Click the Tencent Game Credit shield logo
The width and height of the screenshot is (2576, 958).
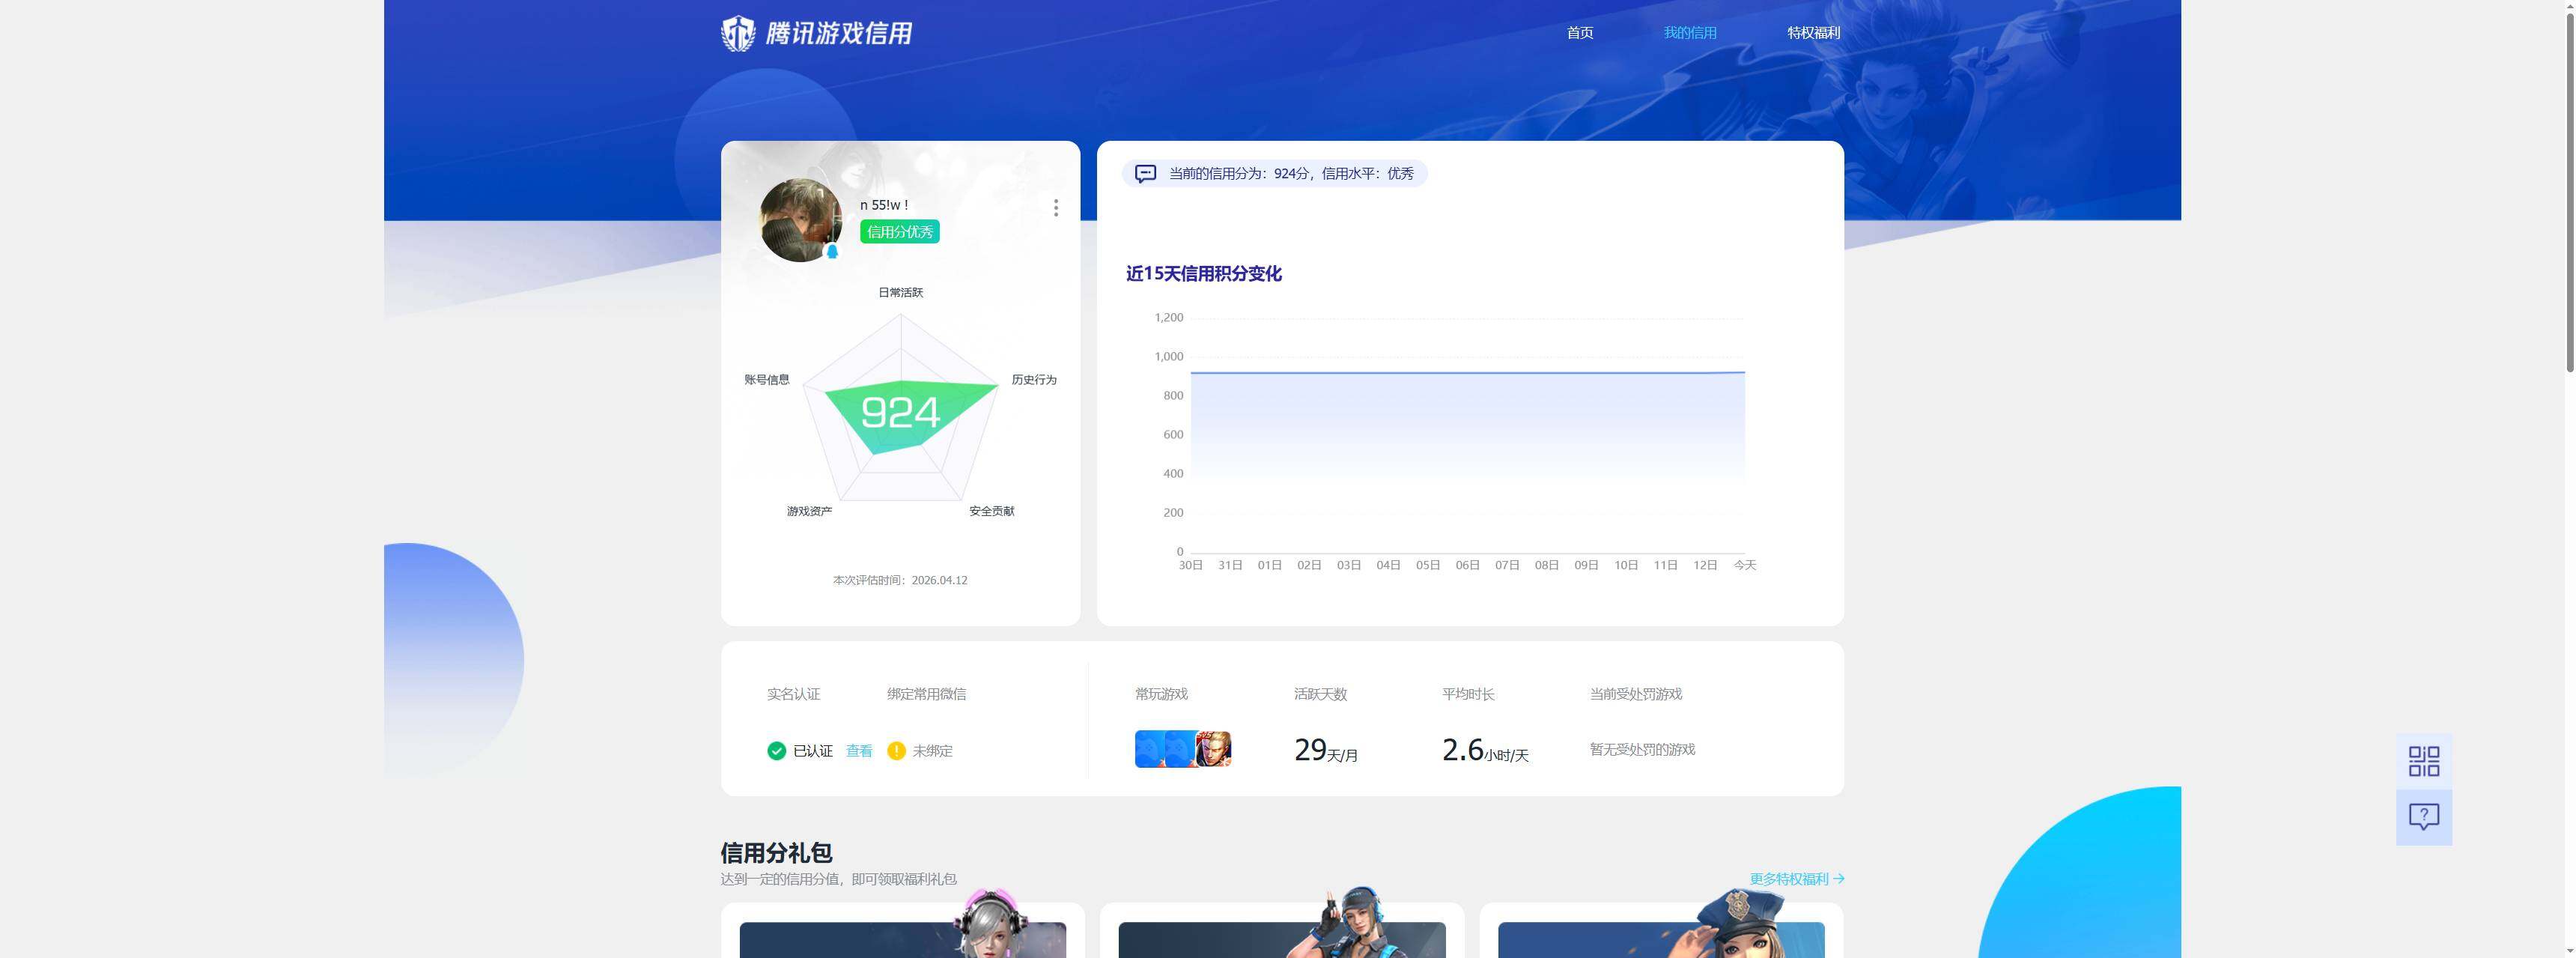(x=738, y=33)
